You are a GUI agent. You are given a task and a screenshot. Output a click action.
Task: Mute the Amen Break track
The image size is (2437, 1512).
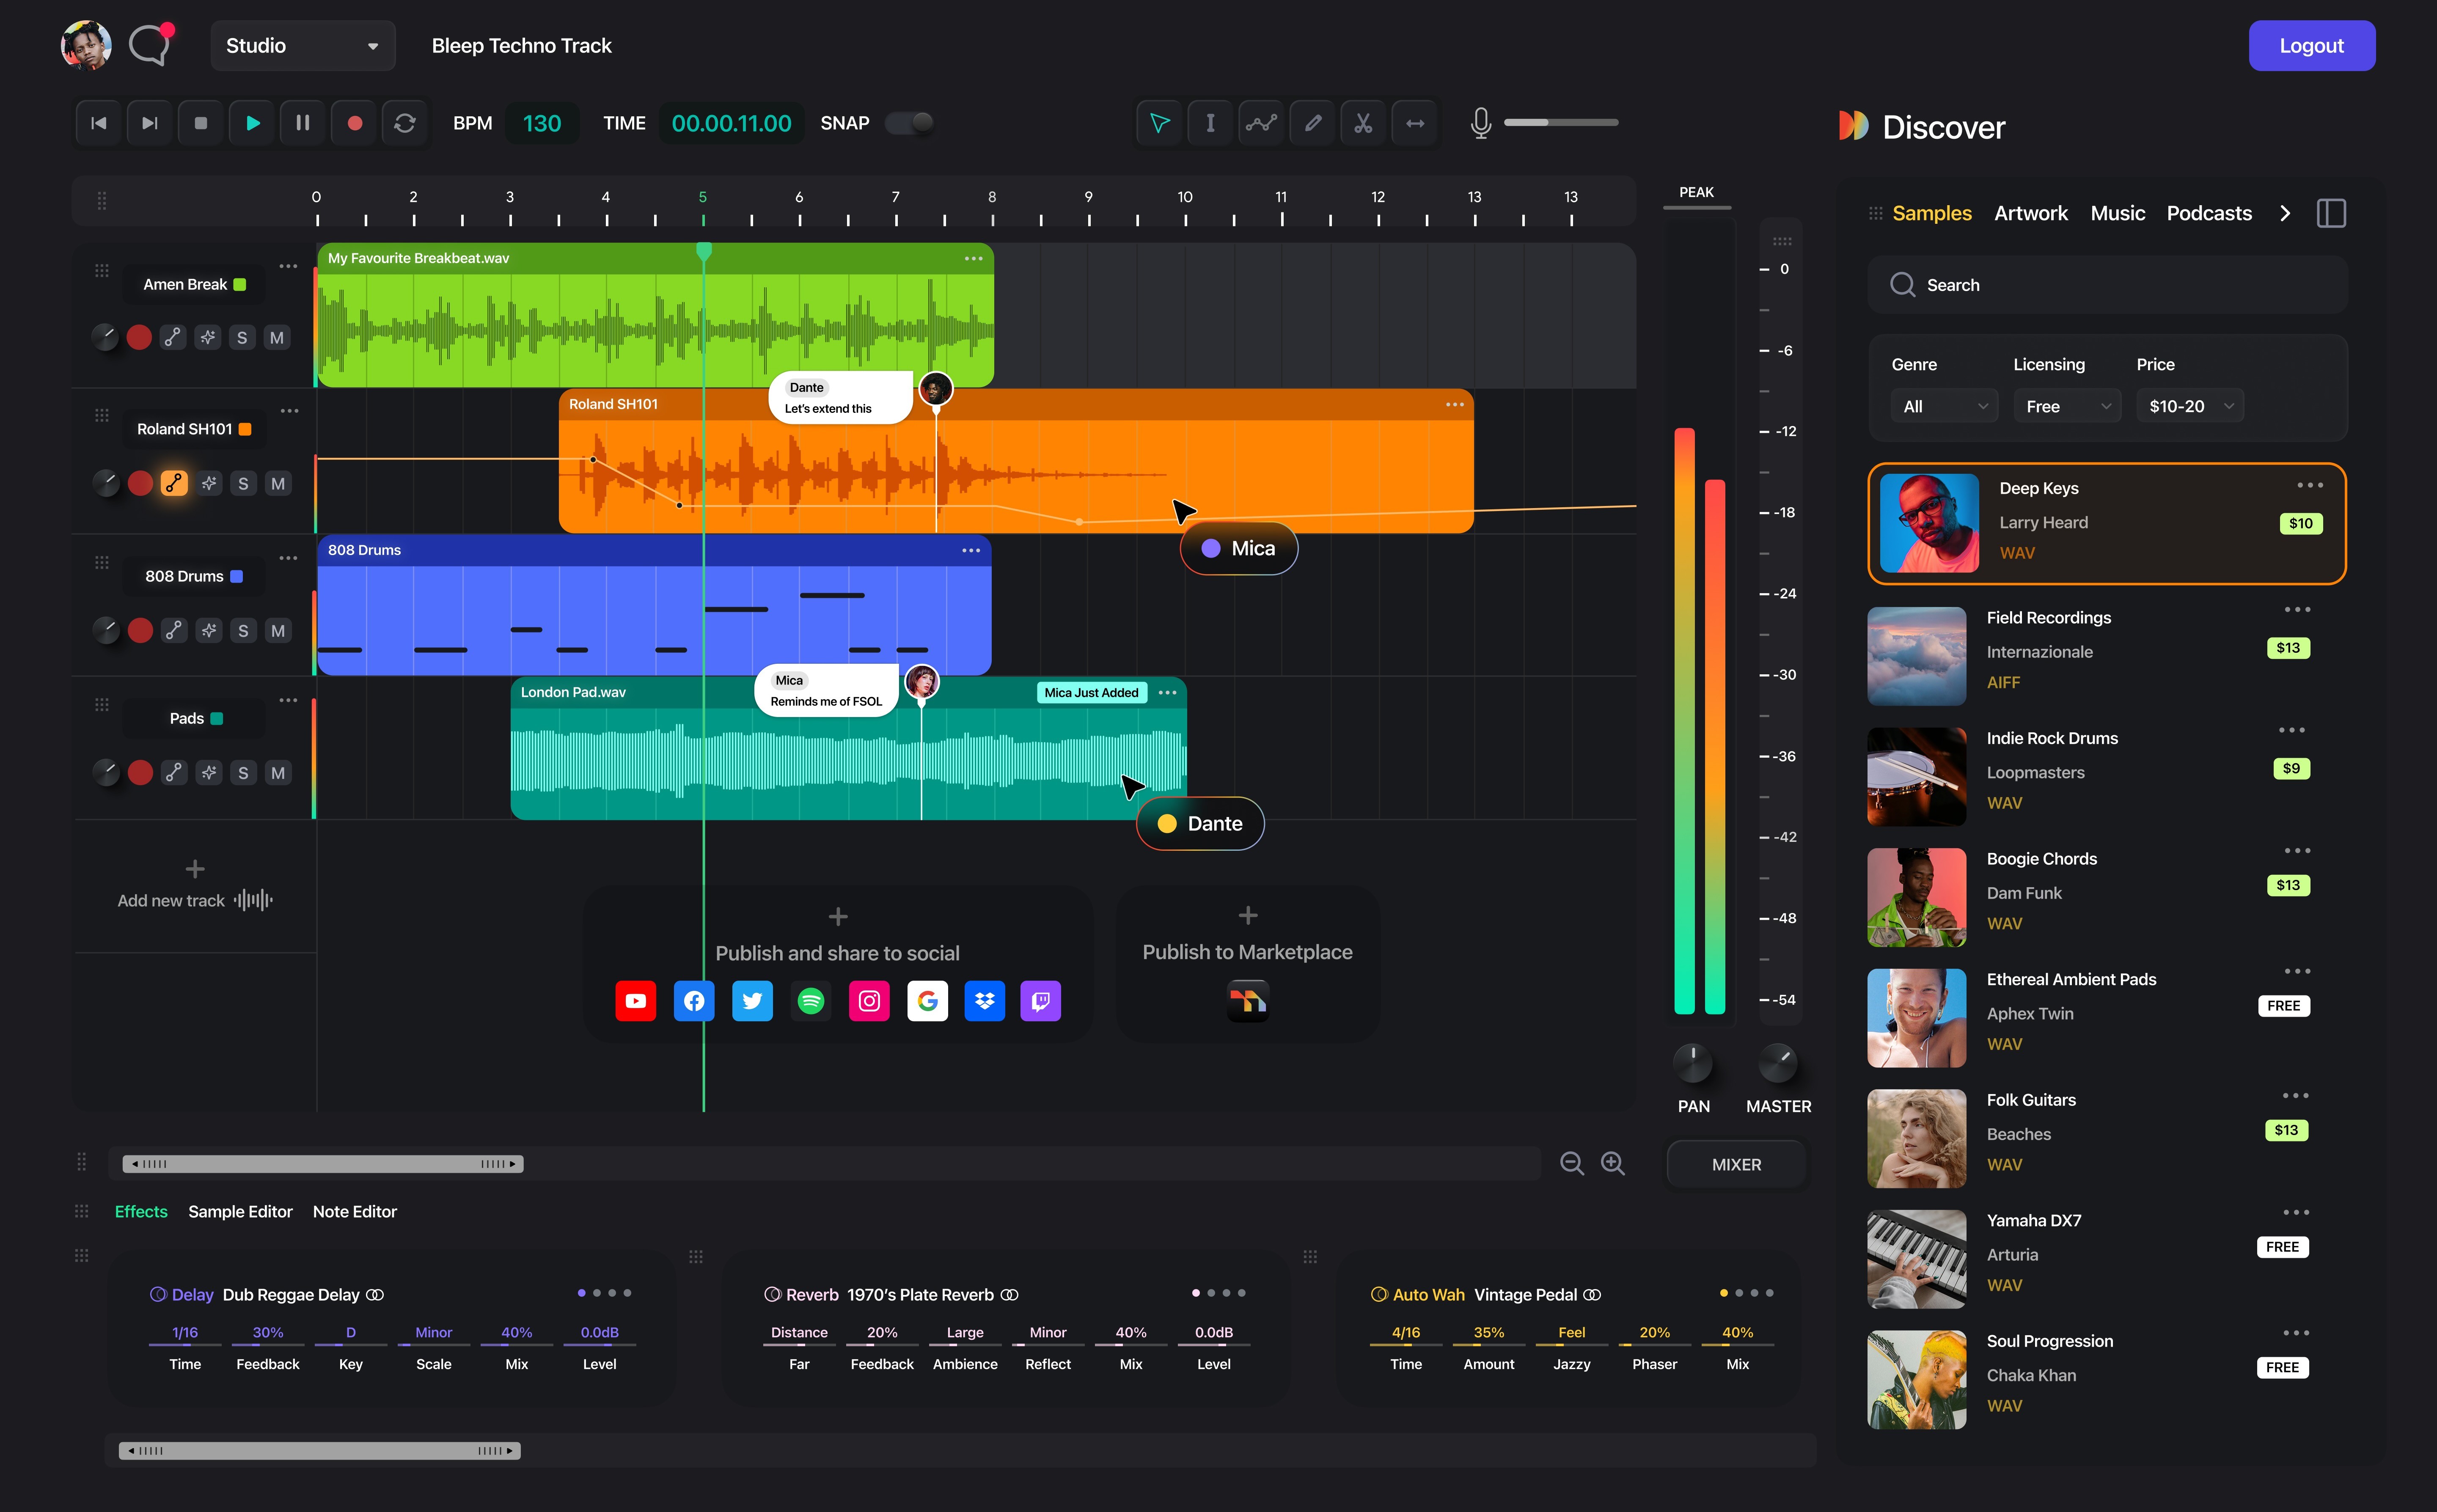point(277,338)
